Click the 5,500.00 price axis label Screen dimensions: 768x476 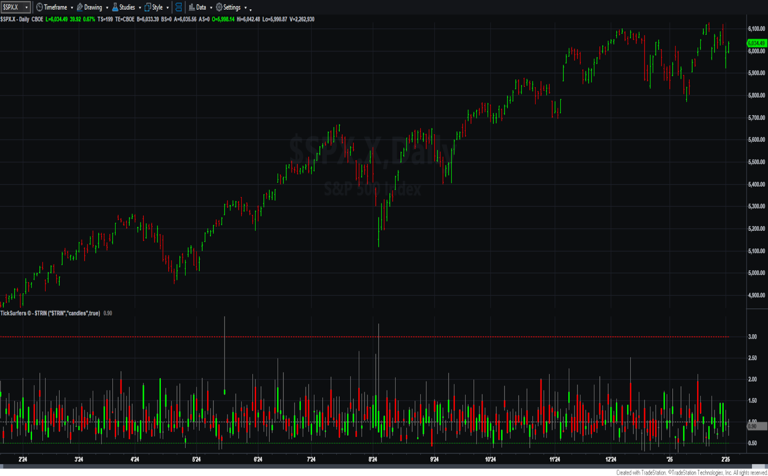tap(757, 162)
